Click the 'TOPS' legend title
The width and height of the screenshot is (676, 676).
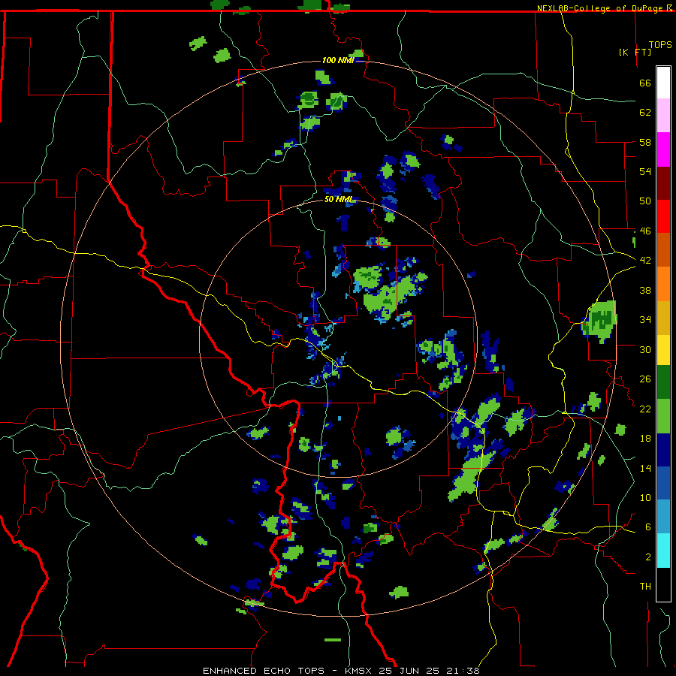tap(660, 45)
